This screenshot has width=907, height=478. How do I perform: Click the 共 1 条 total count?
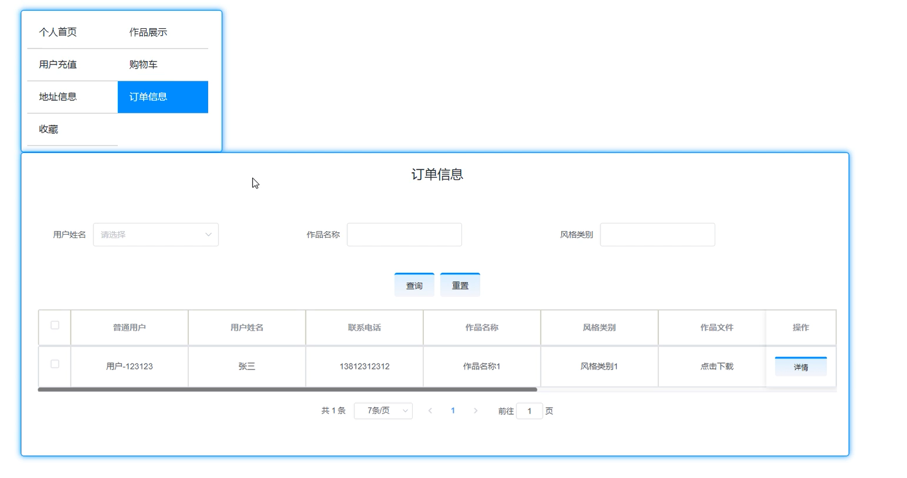tap(334, 411)
